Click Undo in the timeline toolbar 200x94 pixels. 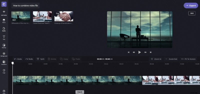pos(18,59)
